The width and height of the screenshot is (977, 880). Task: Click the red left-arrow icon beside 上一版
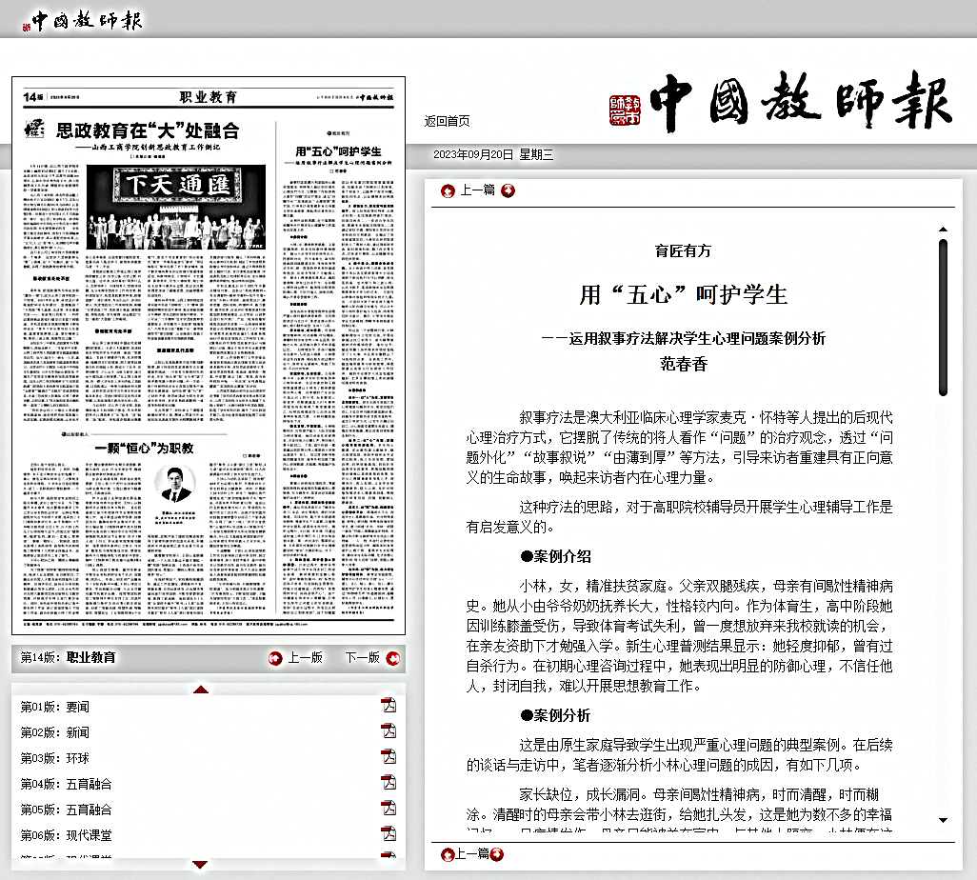click(275, 658)
